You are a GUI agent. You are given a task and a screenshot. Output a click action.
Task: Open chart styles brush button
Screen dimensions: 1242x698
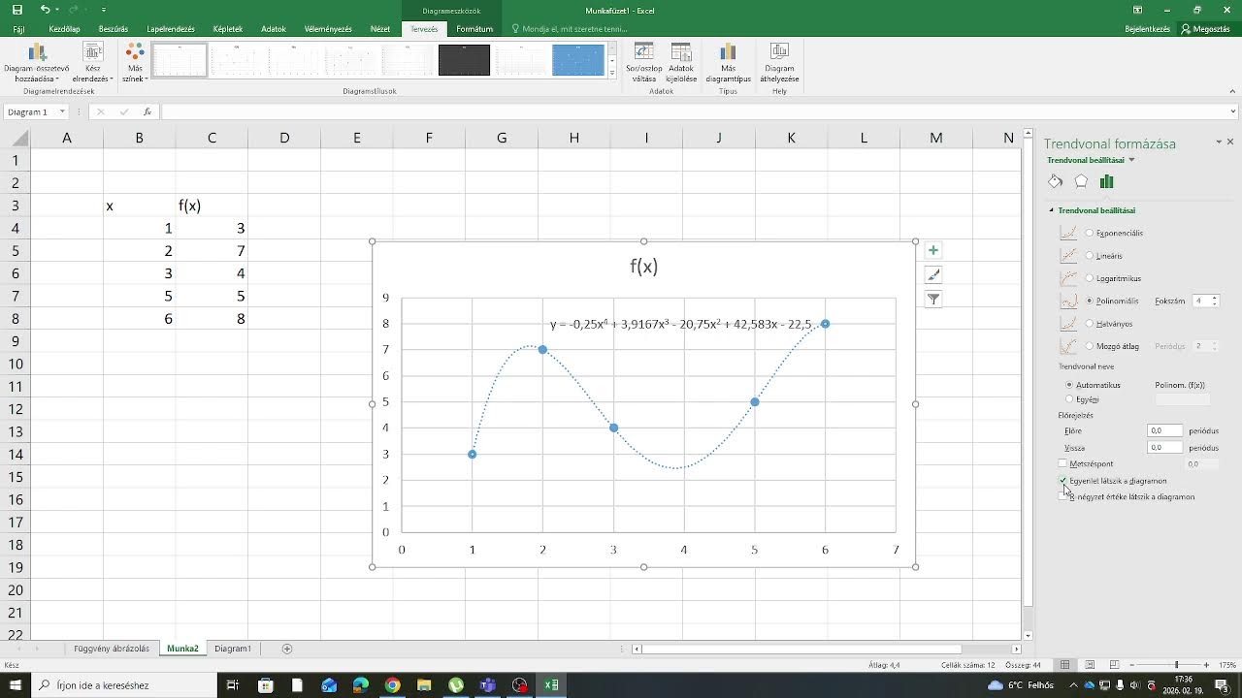933,275
